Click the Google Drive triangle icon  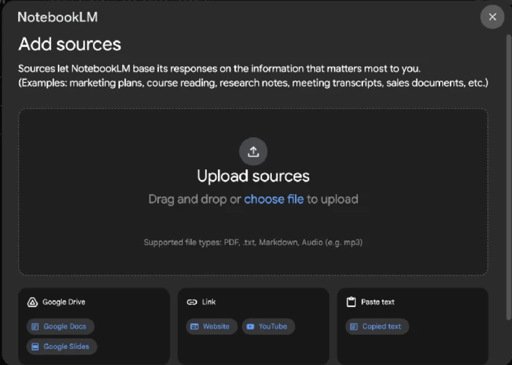(32, 302)
